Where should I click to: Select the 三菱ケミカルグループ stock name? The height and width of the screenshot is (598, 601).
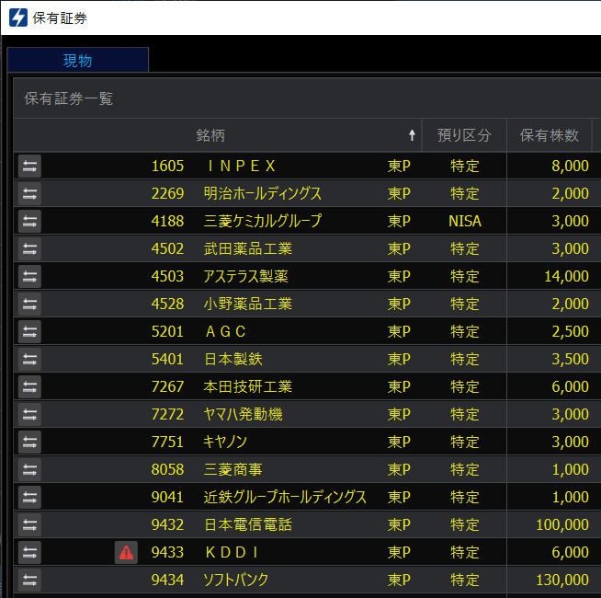(x=263, y=222)
